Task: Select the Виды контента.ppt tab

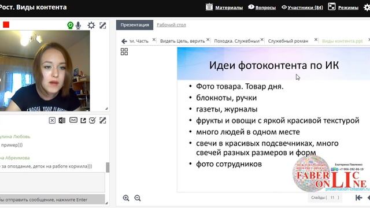Action: coord(342,41)
